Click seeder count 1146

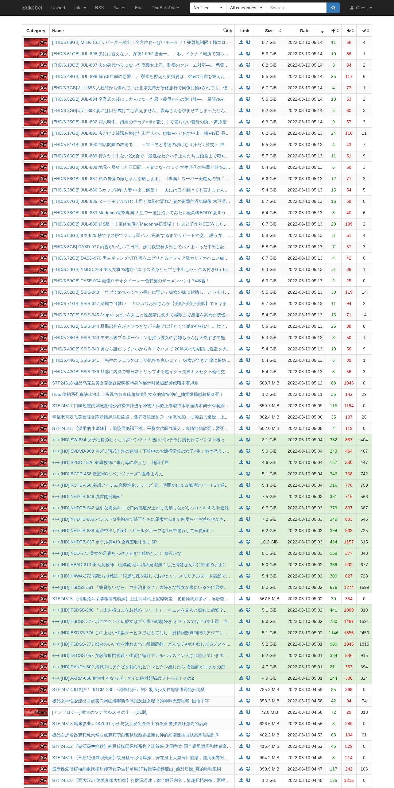coord(334,633)
